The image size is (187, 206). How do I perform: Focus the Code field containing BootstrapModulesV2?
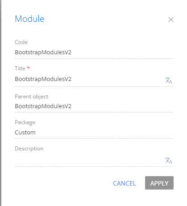[94, 53]
